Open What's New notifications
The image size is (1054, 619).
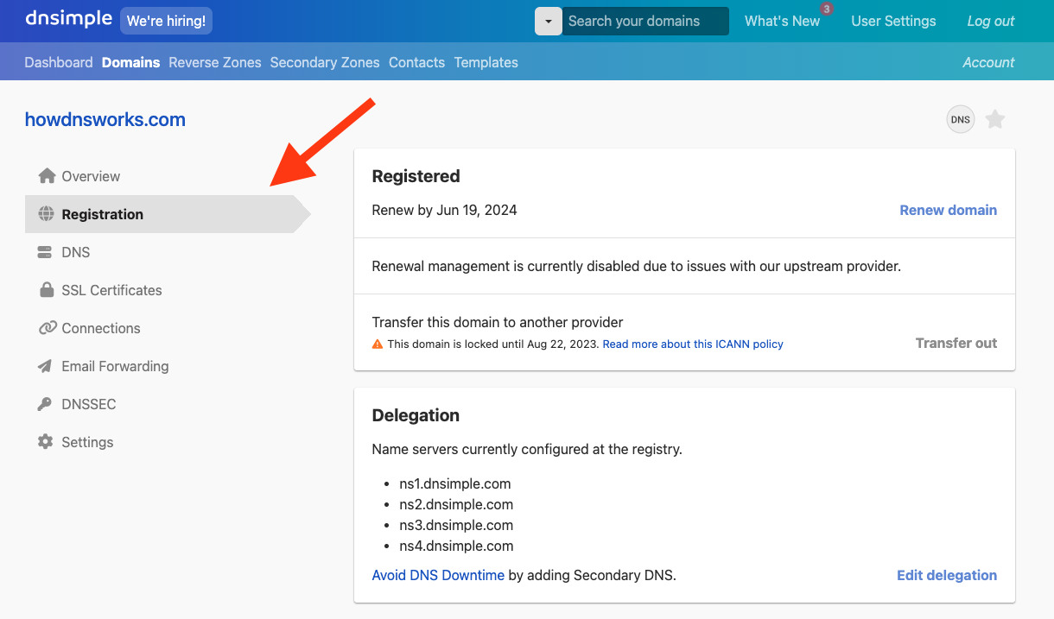tap(782, 21)
